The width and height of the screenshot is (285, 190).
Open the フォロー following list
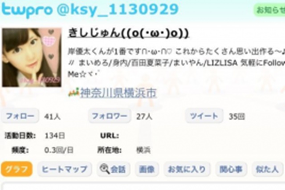pos(20,116)
